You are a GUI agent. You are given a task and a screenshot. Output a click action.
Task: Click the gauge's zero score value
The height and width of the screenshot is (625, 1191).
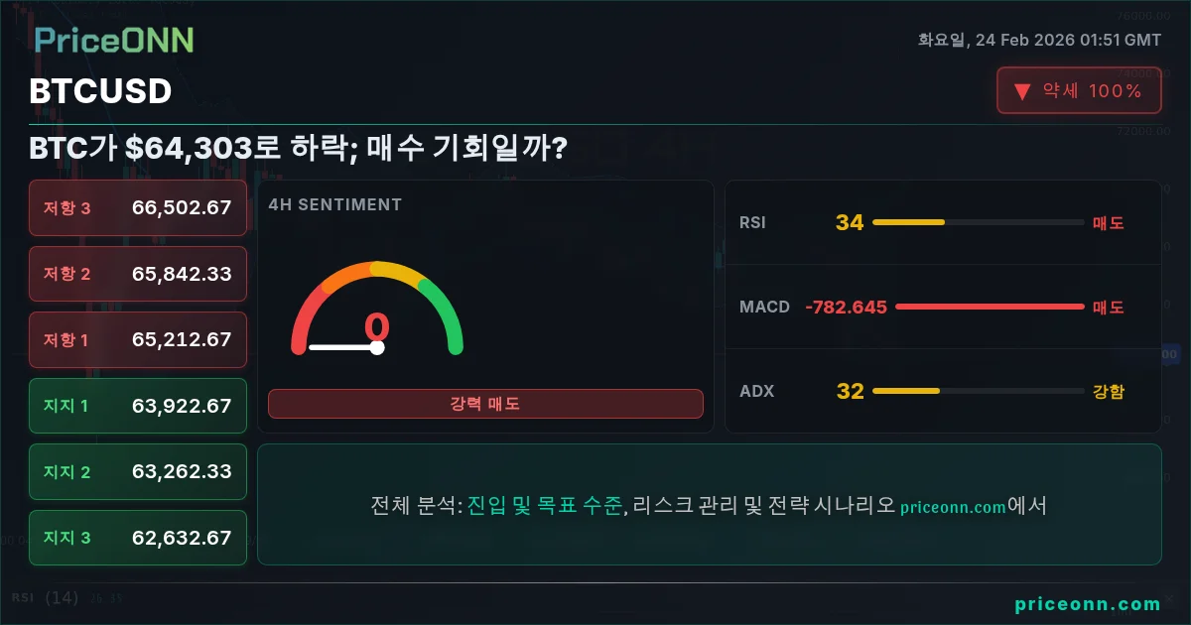377,327
